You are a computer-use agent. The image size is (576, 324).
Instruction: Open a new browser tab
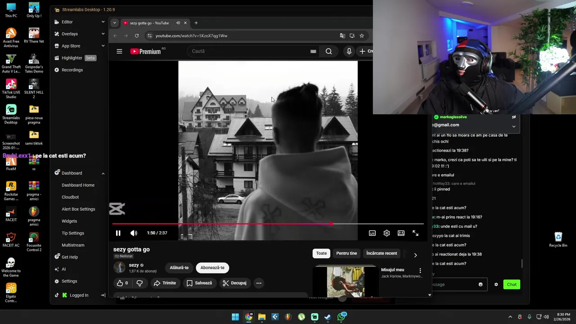pyautogui.click(x=196, y=23)
